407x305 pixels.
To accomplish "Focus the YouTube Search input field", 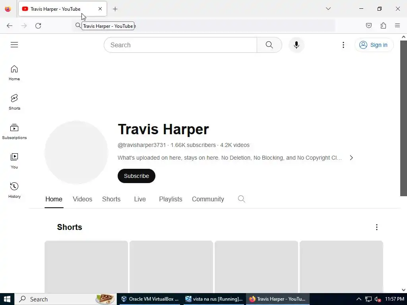I will (x=180, y=45).
